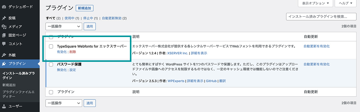Open the top 一括操作 bulk actions dropdown
Screen dimensions: 360x112
(64, 26)
